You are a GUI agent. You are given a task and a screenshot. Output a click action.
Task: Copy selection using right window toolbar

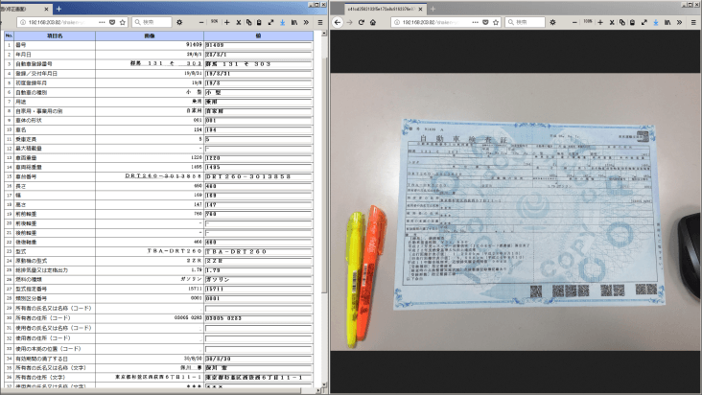point(622,22)
